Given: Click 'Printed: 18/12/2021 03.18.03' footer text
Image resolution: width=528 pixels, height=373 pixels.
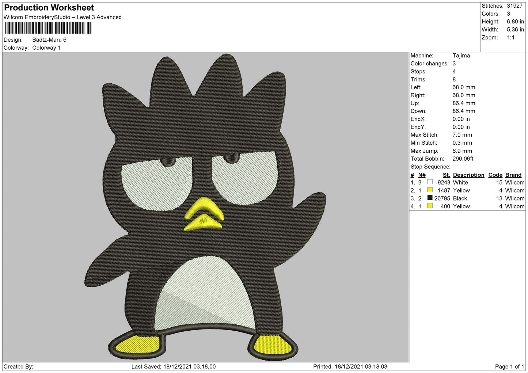Looking at the screenshot, I should (x=350, y=366).
